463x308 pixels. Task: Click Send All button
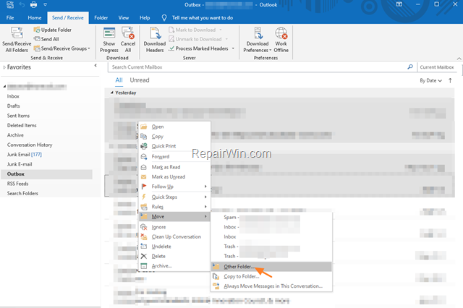46,39
